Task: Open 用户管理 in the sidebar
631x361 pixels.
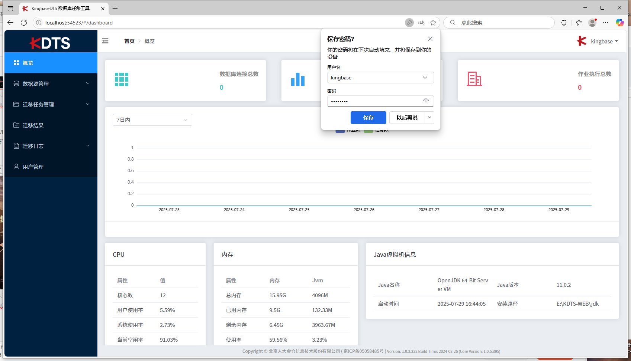Action: point(51,167)
